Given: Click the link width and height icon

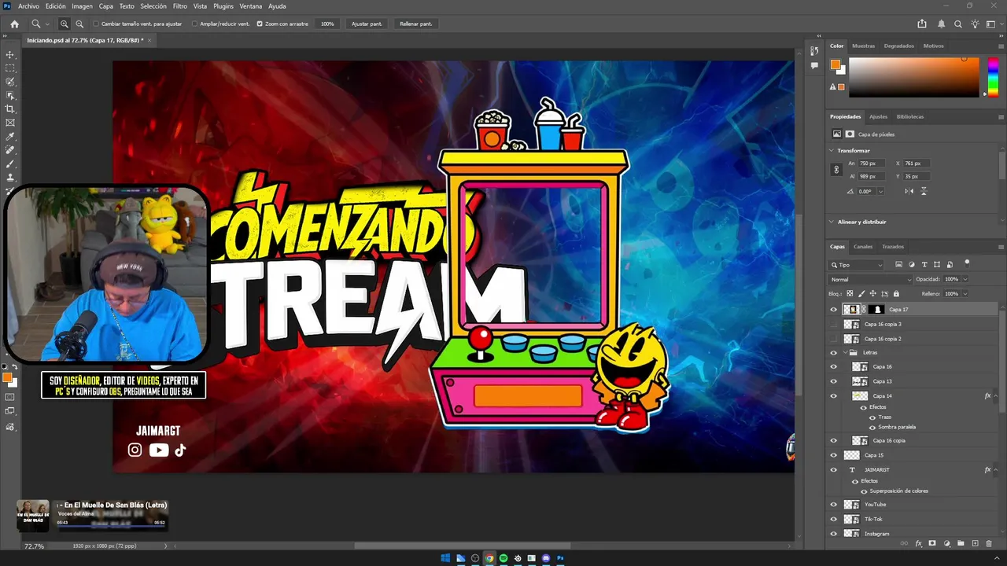Looking at the screenshot, I should pyautogui.click(x=836, y=170).
